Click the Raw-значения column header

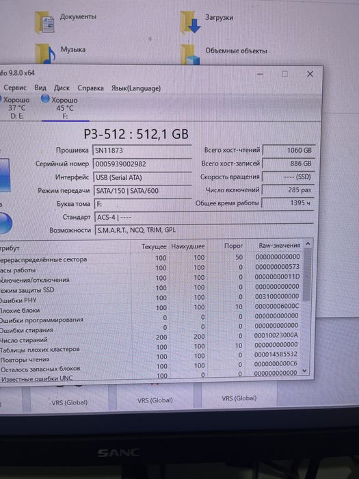(279, 245)
